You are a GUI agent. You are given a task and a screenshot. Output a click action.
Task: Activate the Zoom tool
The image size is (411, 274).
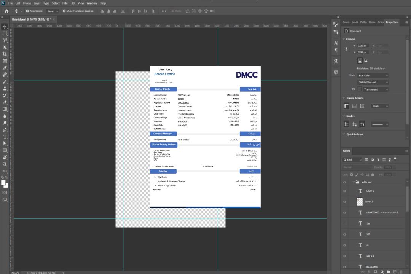pyautogui.click(x=5, y=164)
